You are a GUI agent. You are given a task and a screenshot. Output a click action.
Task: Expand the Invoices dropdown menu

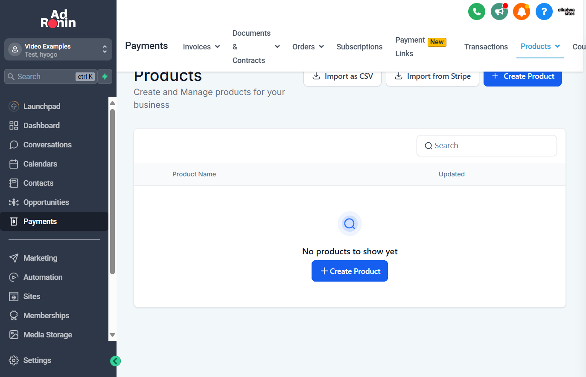pos(201,47)
